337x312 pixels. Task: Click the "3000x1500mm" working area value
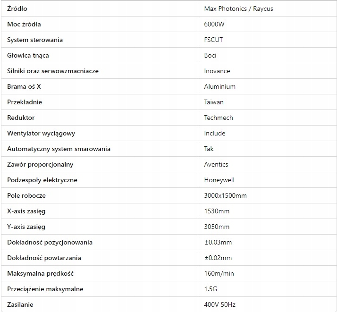tap(225, 195)
